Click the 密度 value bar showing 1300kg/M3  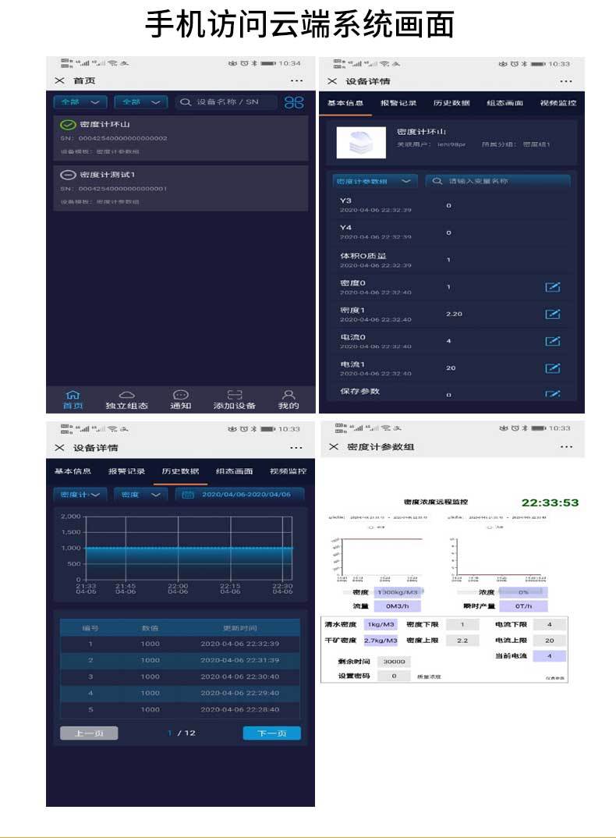[x=397, y=593]
